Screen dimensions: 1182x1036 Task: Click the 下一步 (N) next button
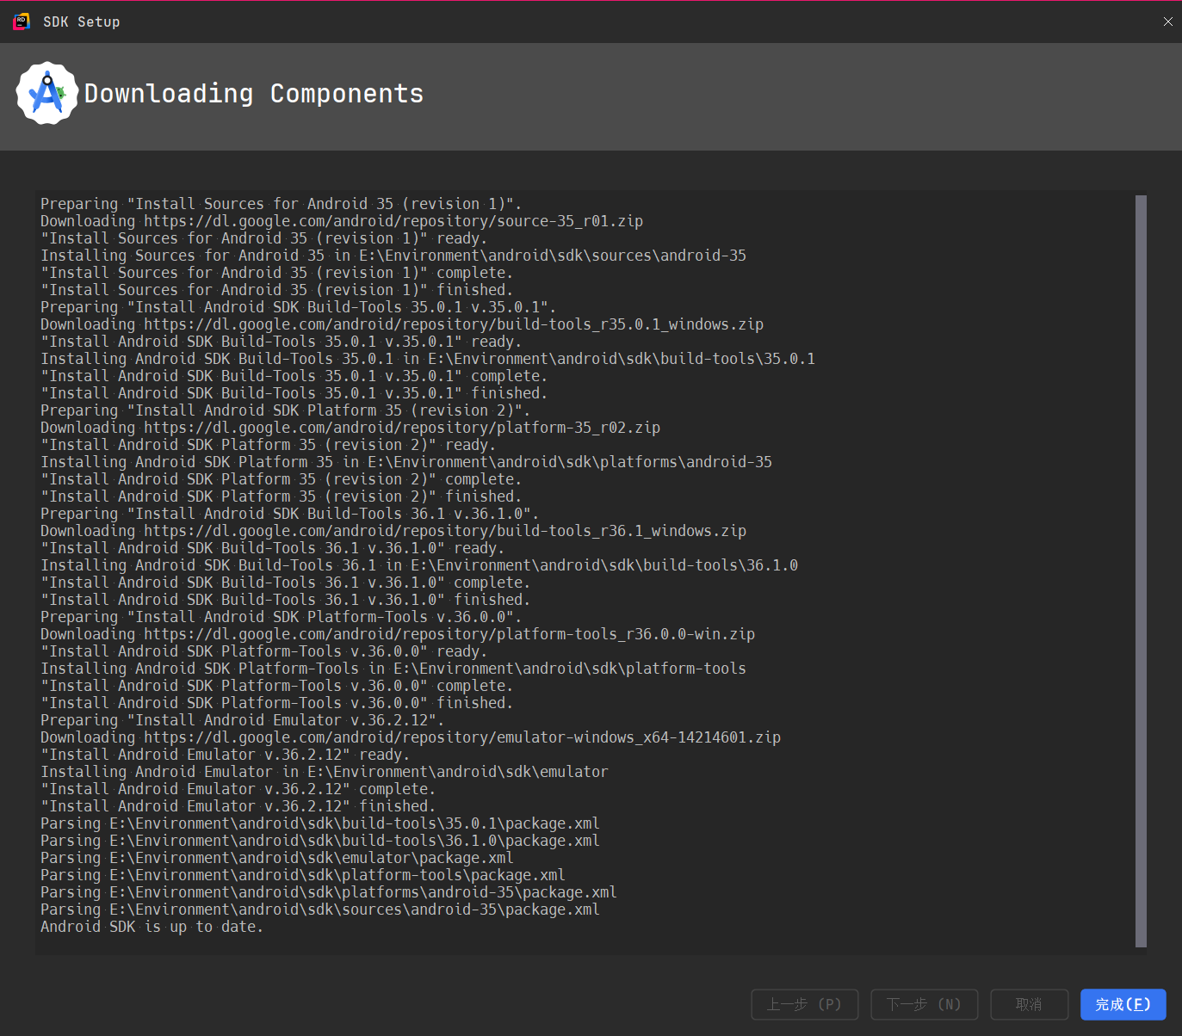tap(924, 1004)
